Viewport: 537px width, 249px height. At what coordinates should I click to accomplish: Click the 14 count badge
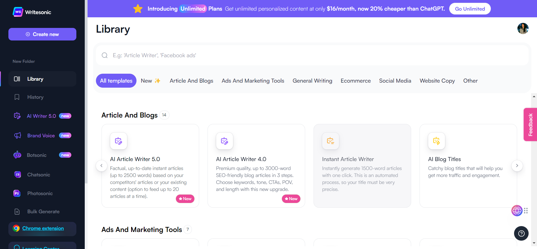(164, 115)
